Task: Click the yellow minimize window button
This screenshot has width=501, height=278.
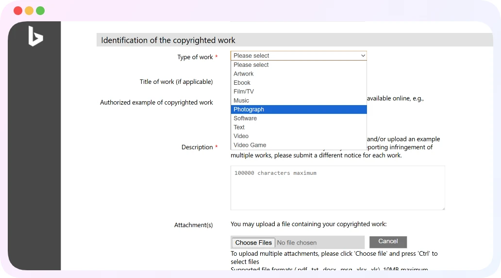Action: click(29, 11)
